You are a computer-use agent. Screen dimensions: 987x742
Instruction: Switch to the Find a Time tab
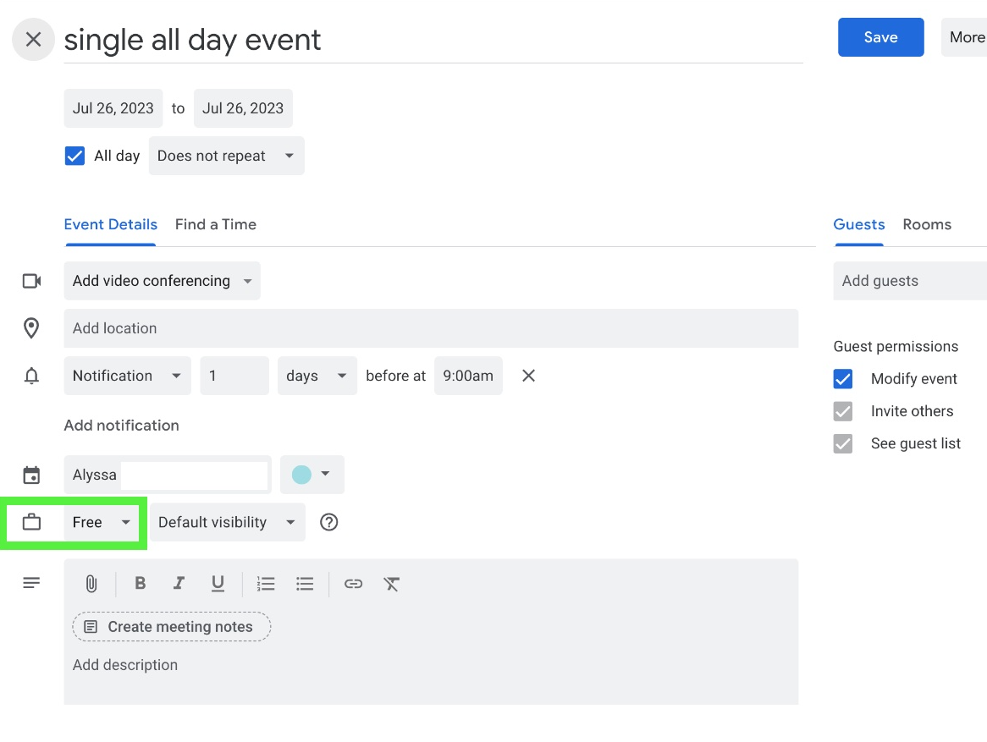[215, 224]
